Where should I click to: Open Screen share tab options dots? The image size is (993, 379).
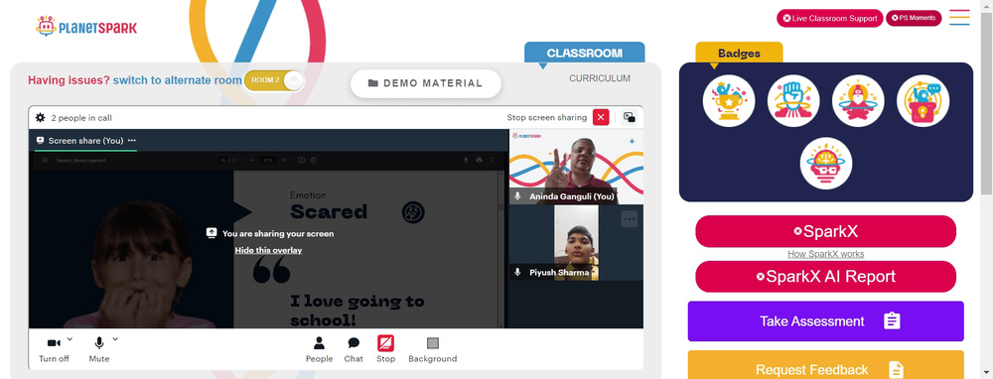coord(132,141)
